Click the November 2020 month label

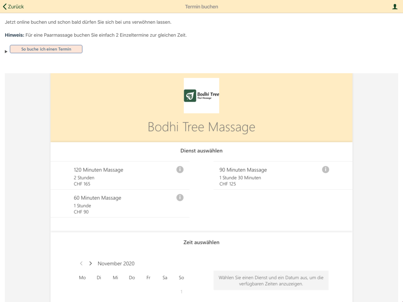116,263
